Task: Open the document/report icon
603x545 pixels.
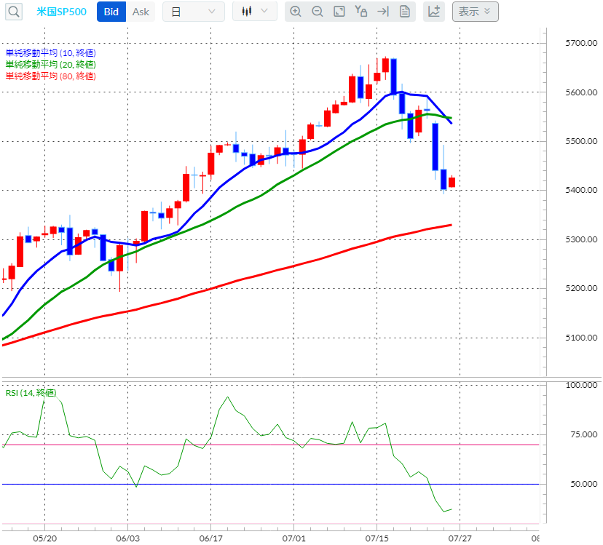Action: coord(405,12)
